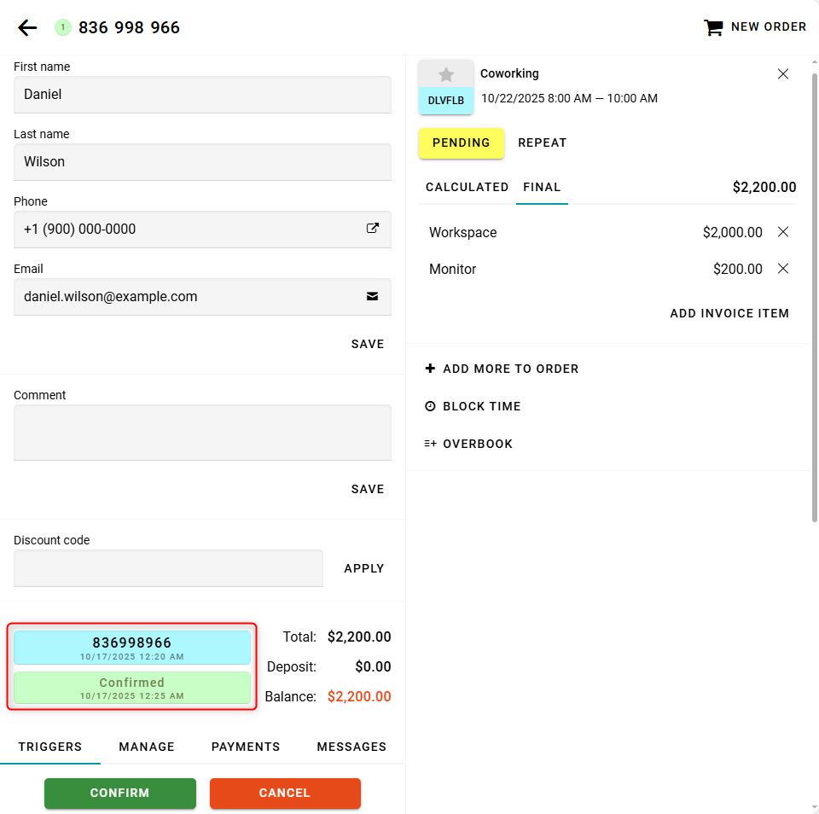Open the Payments tab
Screen dimensions: 819x814
[246, 747]
